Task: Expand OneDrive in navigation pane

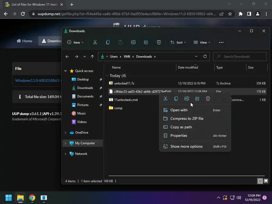Action: coord(66,133)
